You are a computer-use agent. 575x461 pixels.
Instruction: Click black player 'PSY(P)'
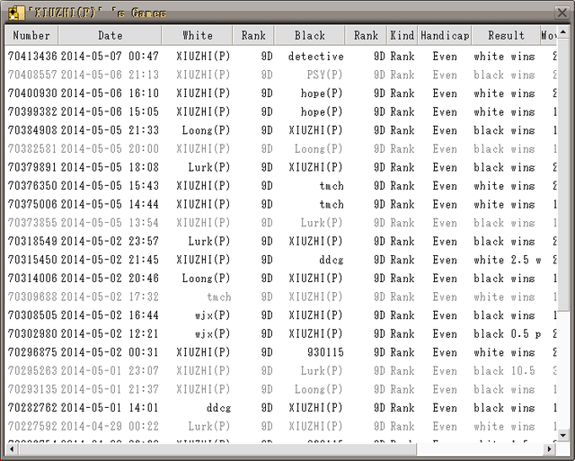(x=324, y=75)
